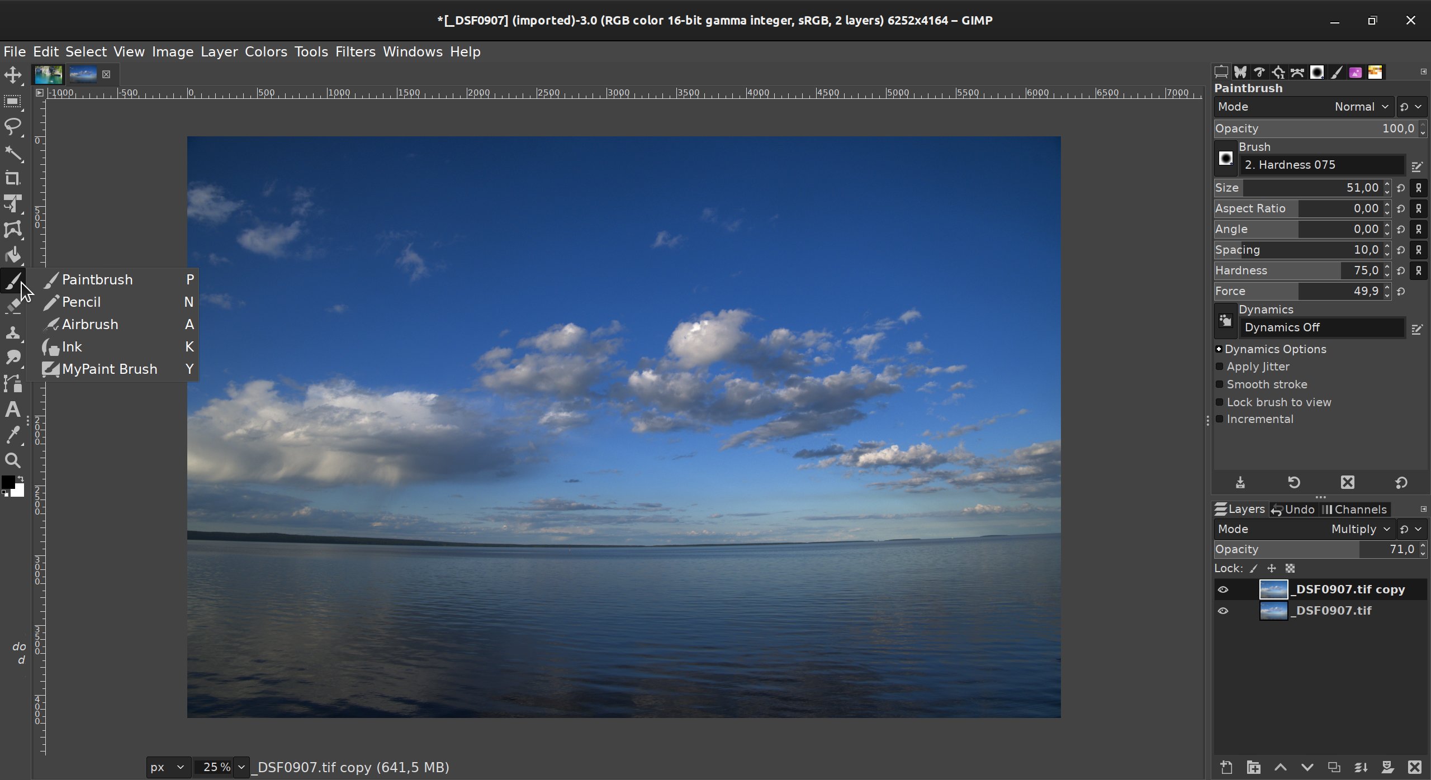Activate the Eraser tool
The width and height of the screenshot is (1431, 780).
point(12,307)
